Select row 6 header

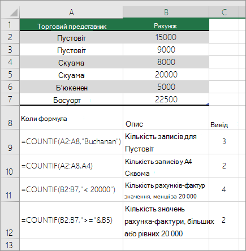click(x=10, y=87)
